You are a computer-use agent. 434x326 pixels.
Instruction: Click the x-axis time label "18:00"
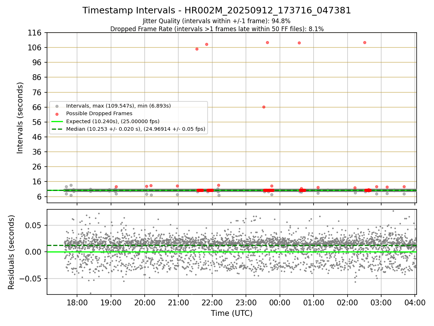[x=77, y=303]
